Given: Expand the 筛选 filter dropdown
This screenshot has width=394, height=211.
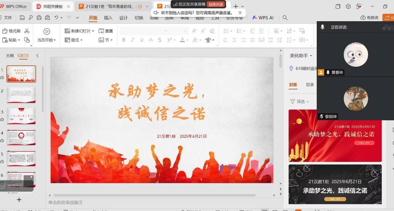Looking at the screenshot, I should pyautogui.click(x=300, y=102).
